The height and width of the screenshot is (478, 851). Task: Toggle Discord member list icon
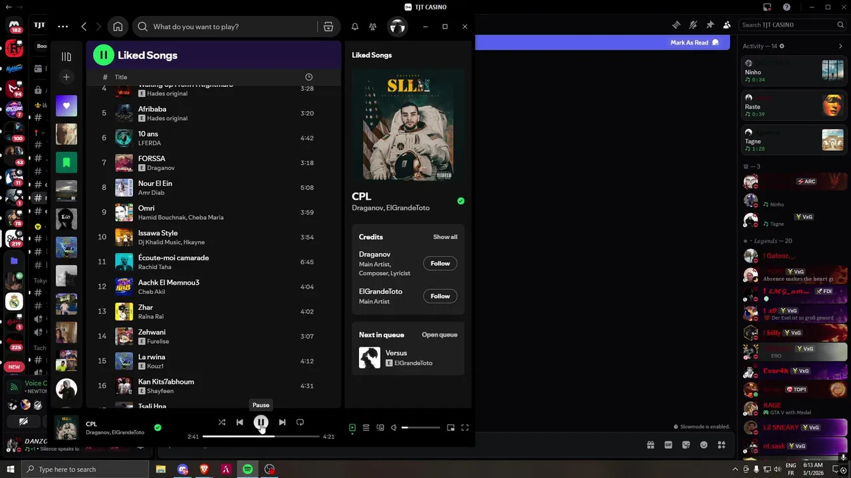pyautogui.click(x=727, y=25)
